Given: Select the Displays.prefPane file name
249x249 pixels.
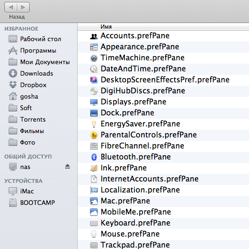Looking at the screenshot, I should point(133,102).
